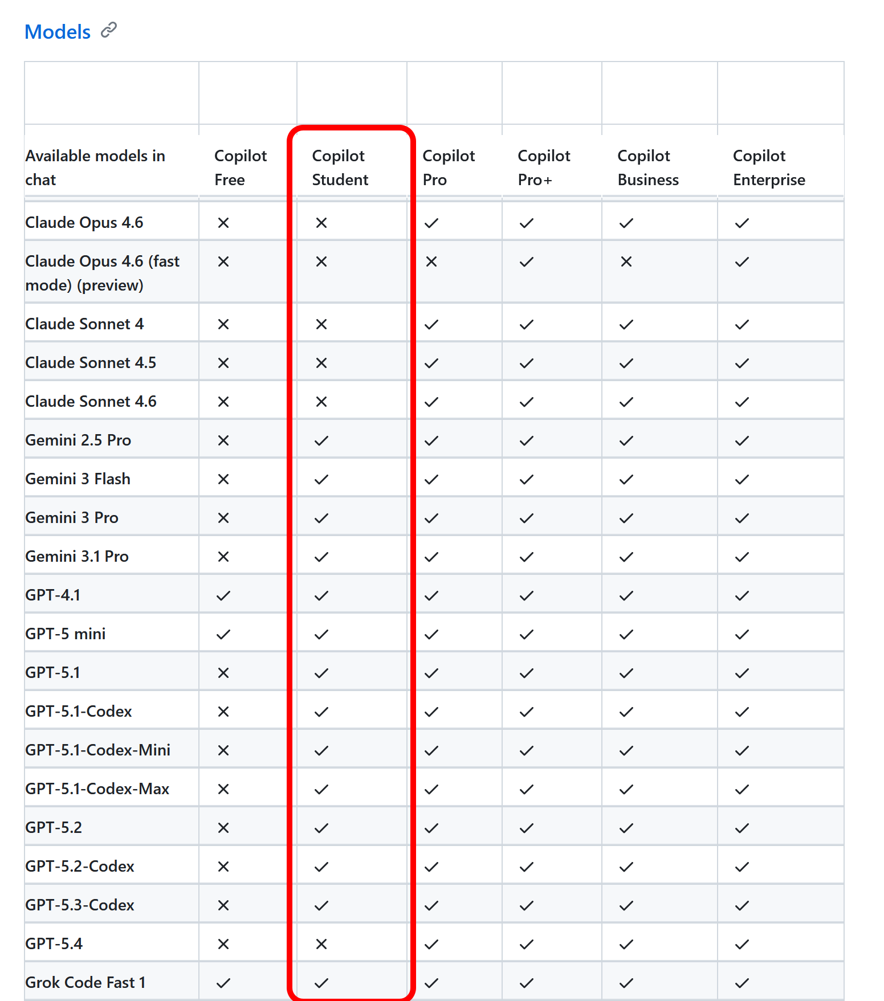This screenshot has height=1001, width=884.
Task: Click the anchor link icon beside Models
Action: point(108,30)
